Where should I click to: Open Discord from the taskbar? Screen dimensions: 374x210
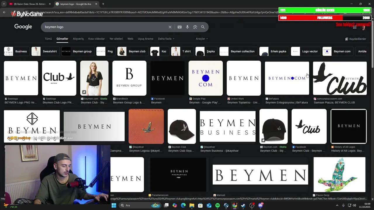point(260,205)
